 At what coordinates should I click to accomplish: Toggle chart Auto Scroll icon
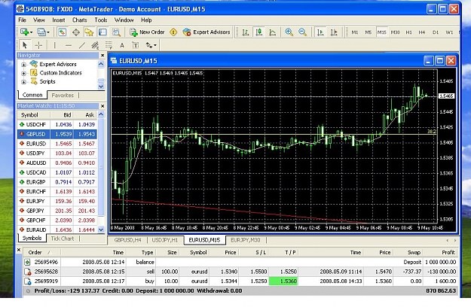320,32
